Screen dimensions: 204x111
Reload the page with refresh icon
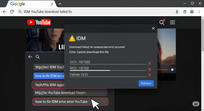click(x=12, y=12)
